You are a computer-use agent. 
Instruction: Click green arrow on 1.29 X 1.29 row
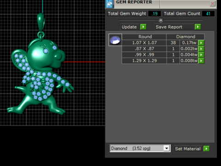pos(201,61)
